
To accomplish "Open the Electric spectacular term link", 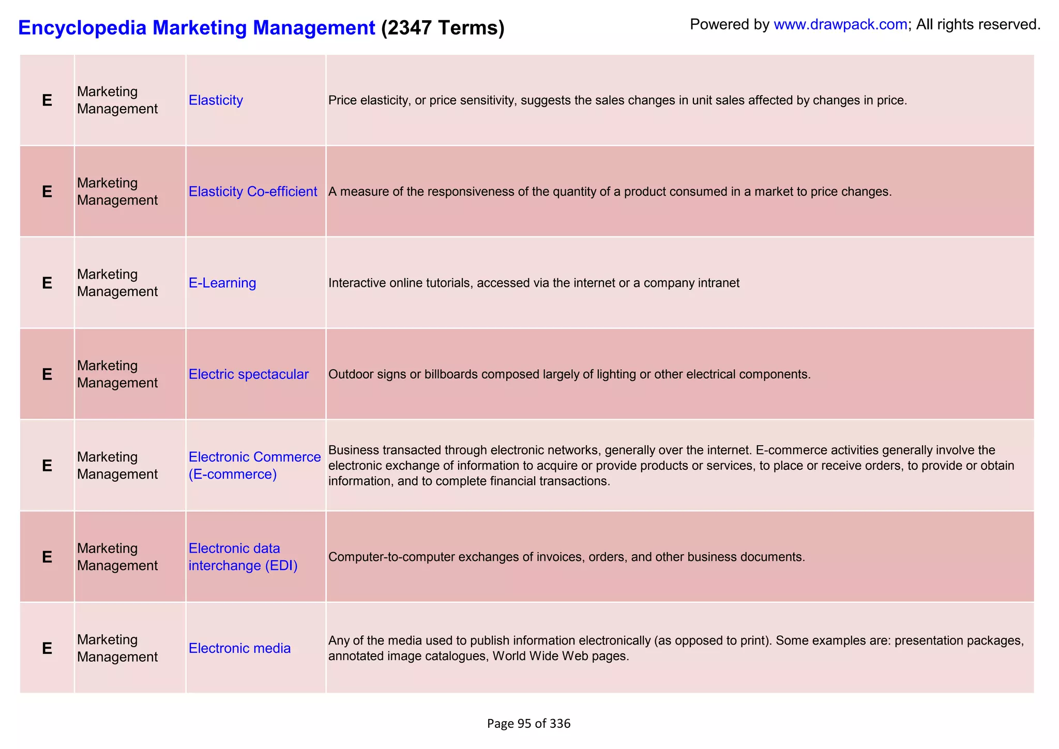I will pos(249,374).
